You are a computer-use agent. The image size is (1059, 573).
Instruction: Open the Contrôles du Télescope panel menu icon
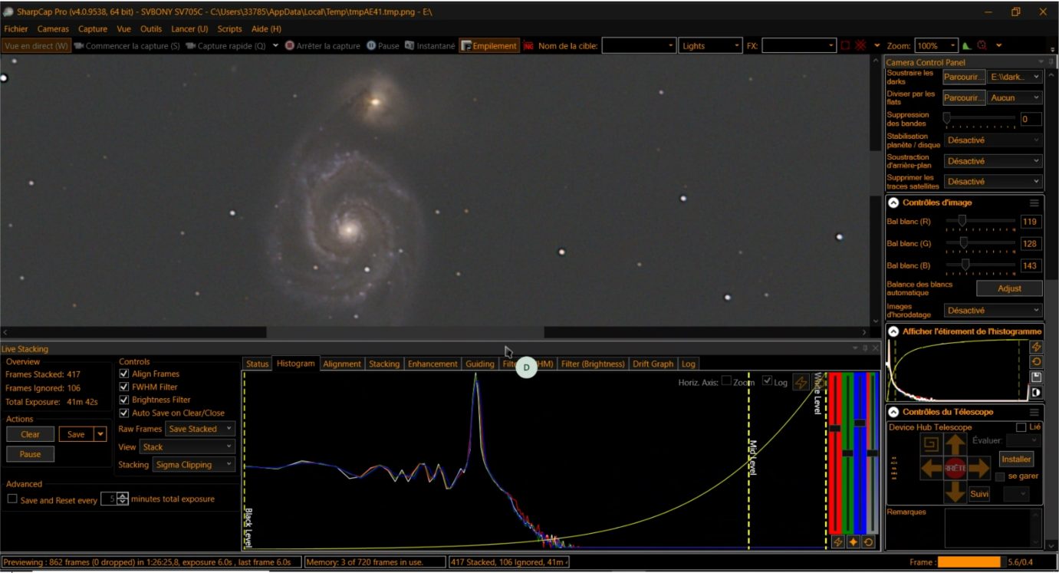(x=1034, y=413)
